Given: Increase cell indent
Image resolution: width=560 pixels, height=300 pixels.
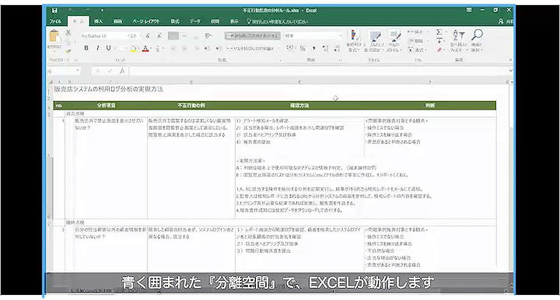Looking at the screenshot, I should click(218, 48).
